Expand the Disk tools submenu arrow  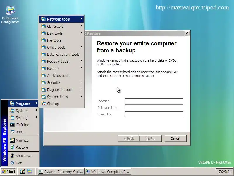(81, 33)
